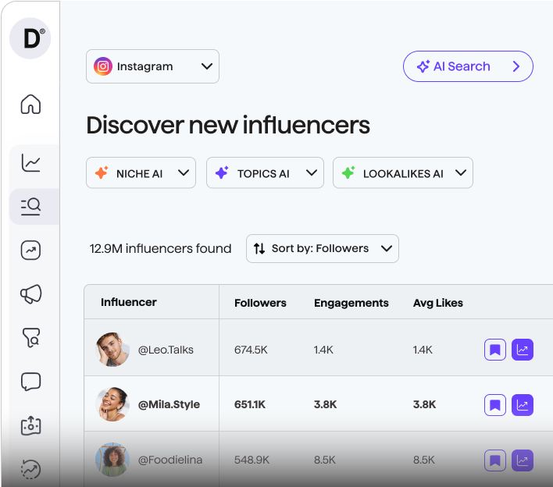The height and width of the screenshot is (487, 553).
Task: Select the influencer search sidebar icon
Action: [x=31, y=206]
